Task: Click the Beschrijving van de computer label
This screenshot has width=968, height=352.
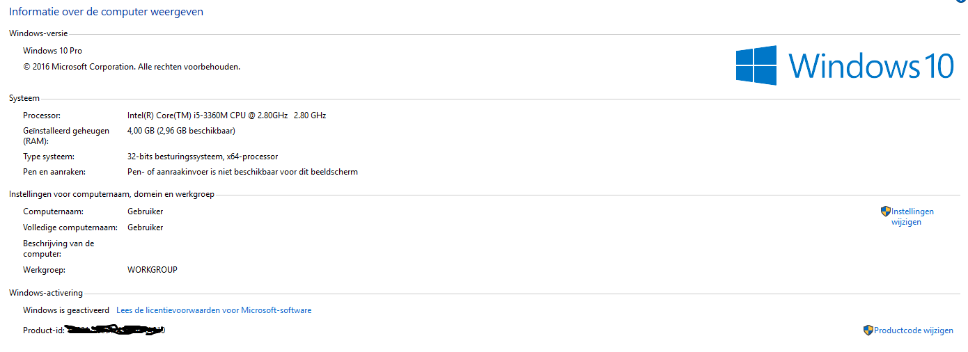Action: click(58, 248)
